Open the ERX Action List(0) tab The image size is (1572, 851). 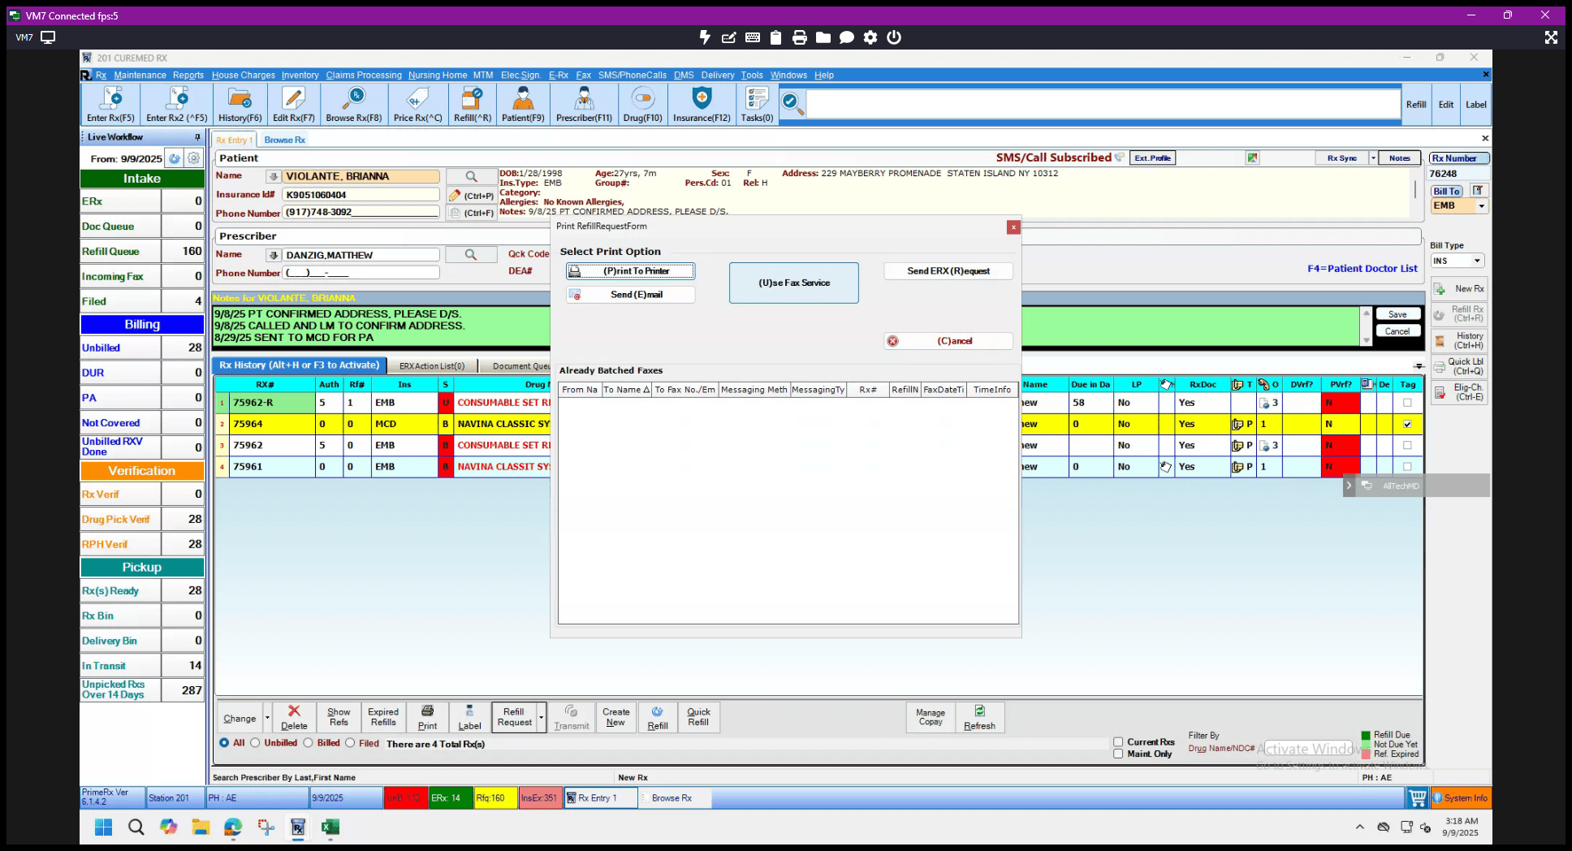pyautogui.click(x=432, y=366)
